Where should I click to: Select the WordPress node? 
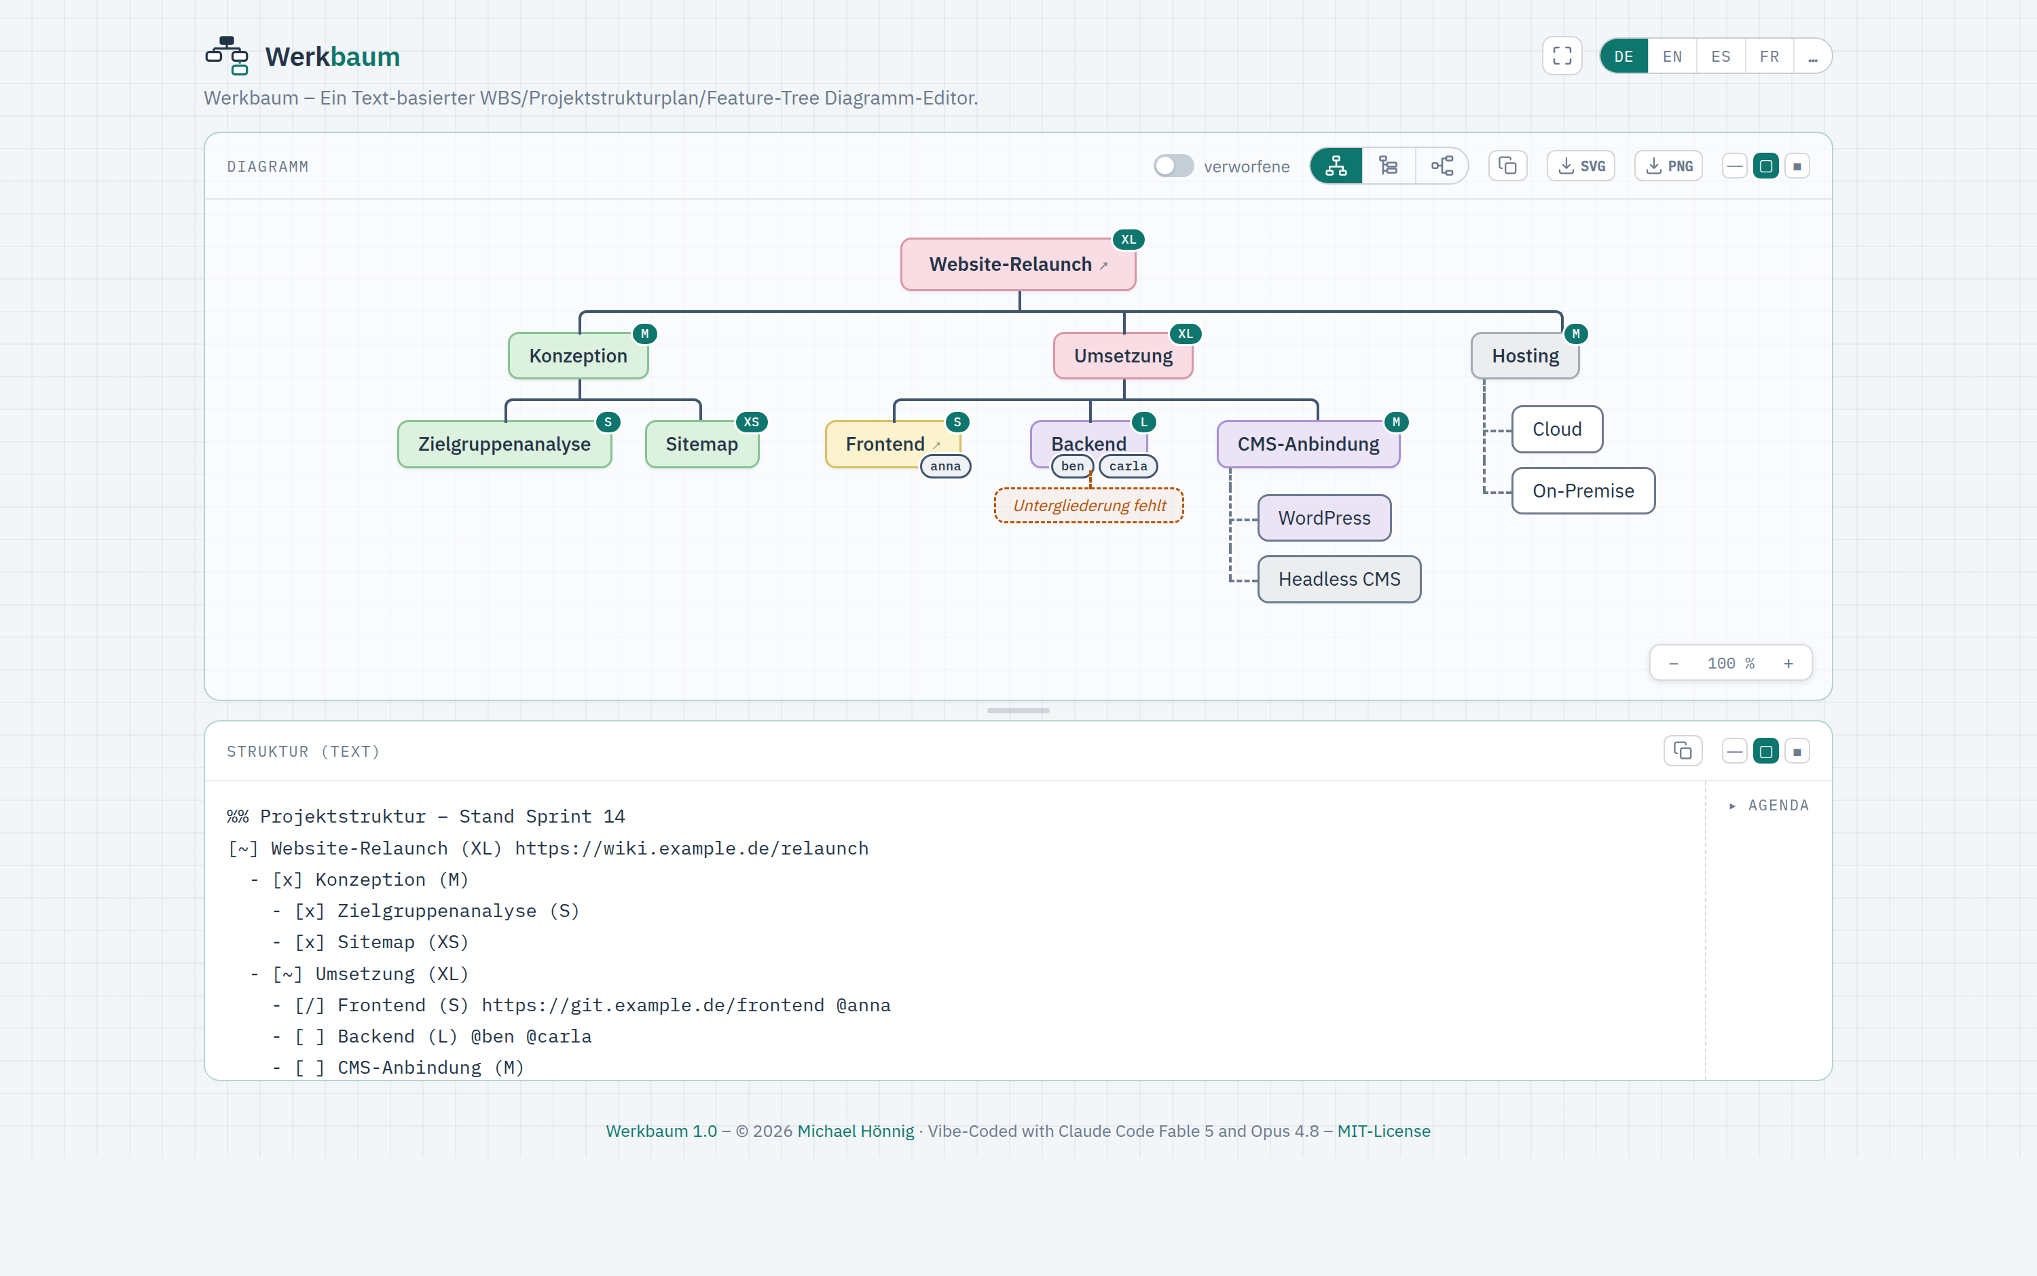point(1323,517)
